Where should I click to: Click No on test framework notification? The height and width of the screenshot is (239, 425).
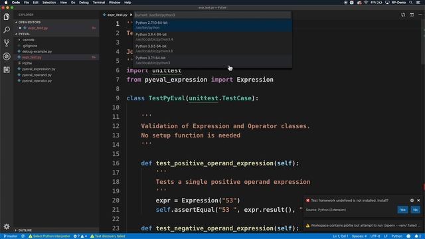pos(415,210)
